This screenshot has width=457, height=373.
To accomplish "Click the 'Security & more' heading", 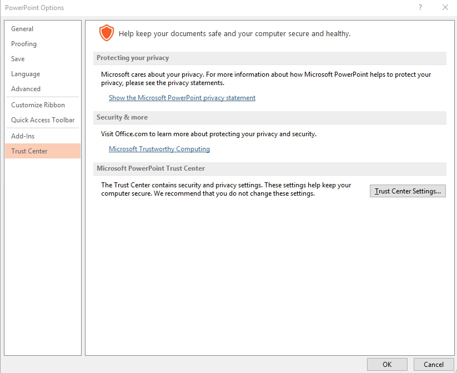I will (x=122, y=117).
